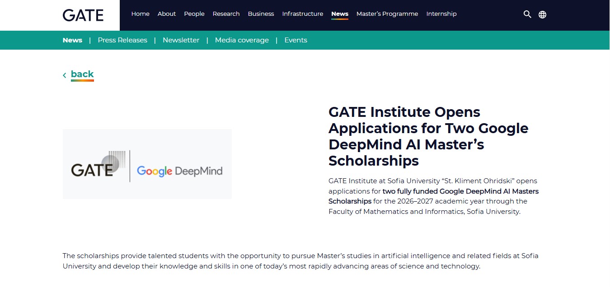Visit the Internship page

[441, 14]
